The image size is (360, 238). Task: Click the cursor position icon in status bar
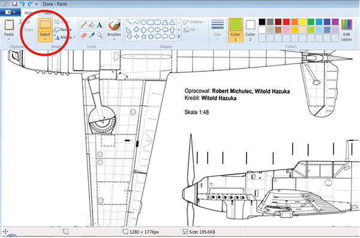click(x=5, y=231)
